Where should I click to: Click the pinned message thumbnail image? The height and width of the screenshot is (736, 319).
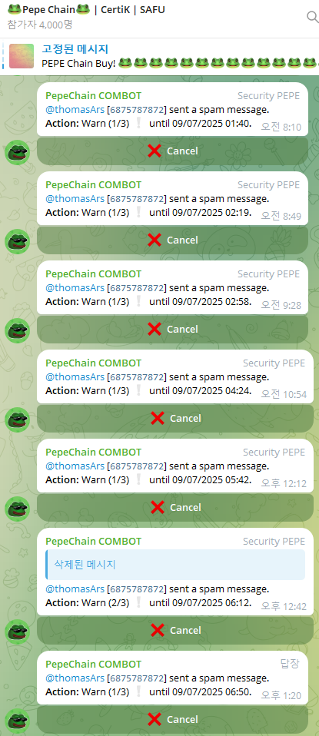click(x=22, y=56)
